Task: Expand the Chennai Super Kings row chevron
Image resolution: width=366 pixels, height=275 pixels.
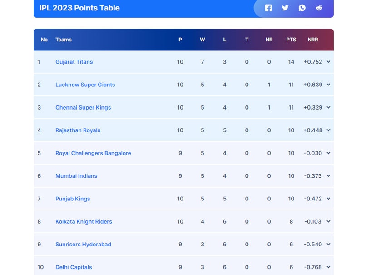Action: [328, 107]
